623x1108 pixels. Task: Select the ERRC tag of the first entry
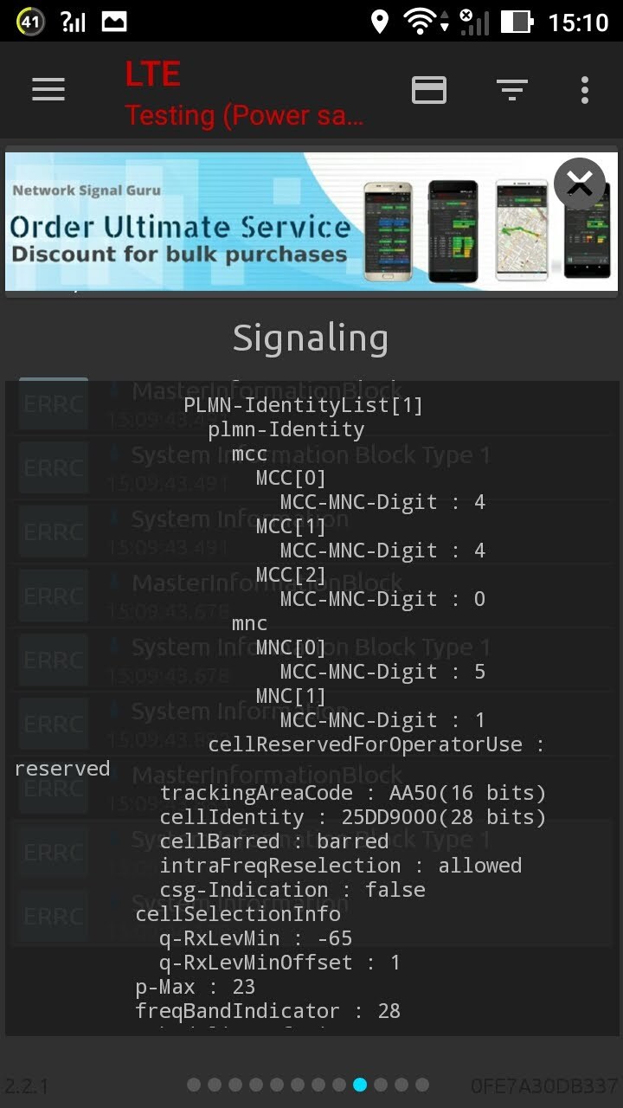[x=54, y=404]
